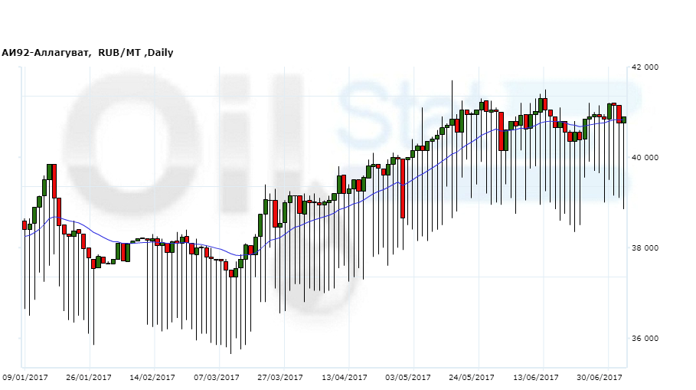This screenshot has height=390, width=696.
Task: Select the 03/05/2017 date label
Action: 408,378
